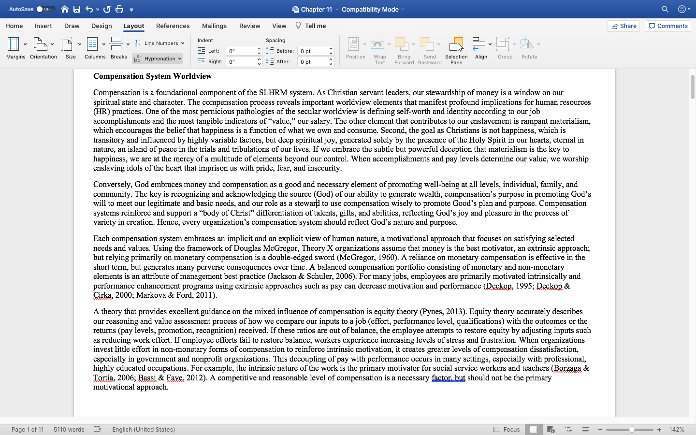This screenshot has width=696, height=435.
Task: Click the Spacing Before value field
Action: (313, 51)
